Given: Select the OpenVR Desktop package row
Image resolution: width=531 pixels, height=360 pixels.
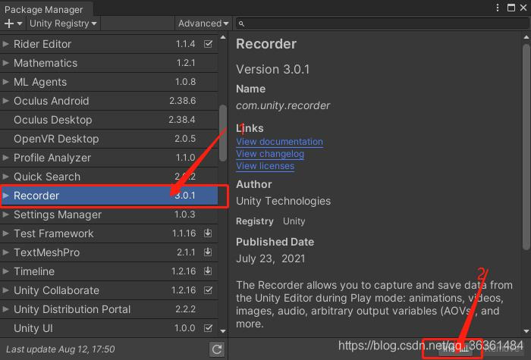Looking at the screenshot, I should pyautogui.click(x=109, y=139).
